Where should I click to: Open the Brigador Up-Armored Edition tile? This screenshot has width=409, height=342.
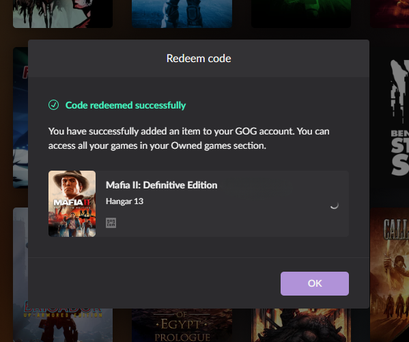(x=63, y=326)
